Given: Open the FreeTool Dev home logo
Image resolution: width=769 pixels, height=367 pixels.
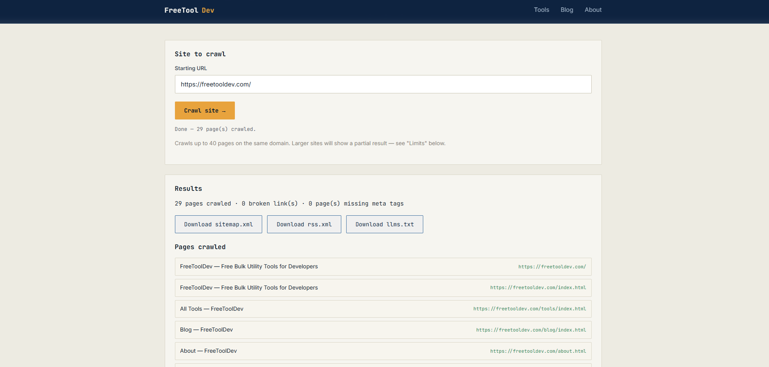Looking at the screenshot, I should [189, 10].
